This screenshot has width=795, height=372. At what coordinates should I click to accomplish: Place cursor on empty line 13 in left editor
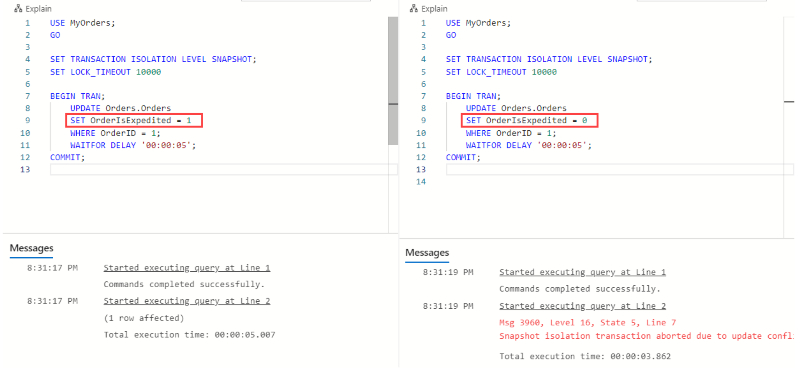pos(224,170)
